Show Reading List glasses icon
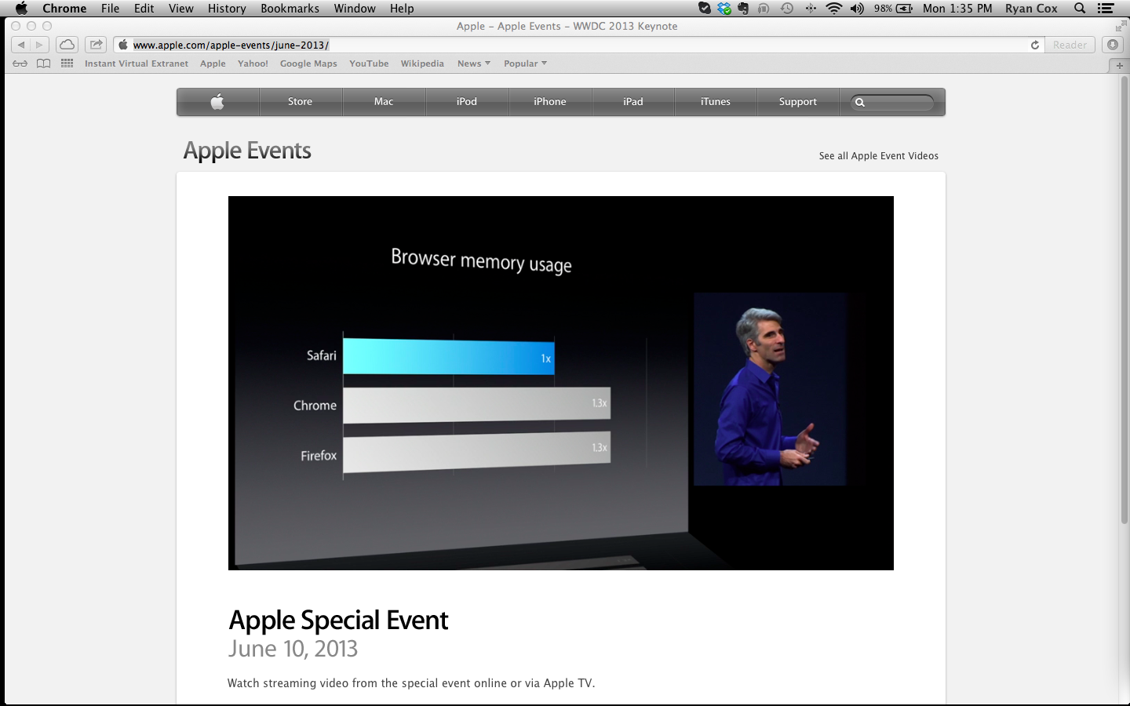Image resolution: width=1130 pixels, height=706 pixels. click(20, 64)
